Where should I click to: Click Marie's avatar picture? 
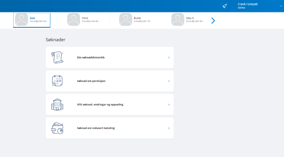click(x=126, y=20)
